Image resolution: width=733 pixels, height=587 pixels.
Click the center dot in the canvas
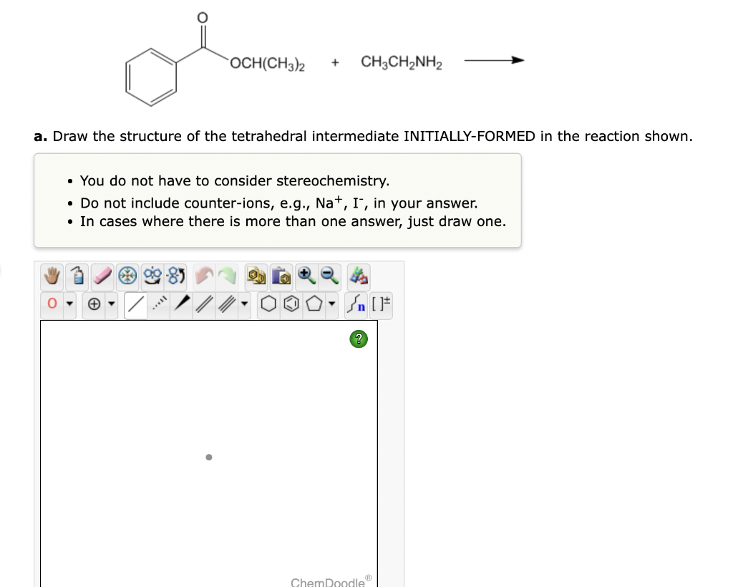tap(208, 457)
